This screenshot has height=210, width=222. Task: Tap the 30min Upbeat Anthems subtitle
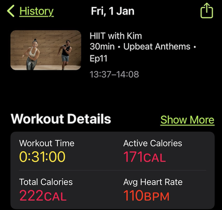143,47
